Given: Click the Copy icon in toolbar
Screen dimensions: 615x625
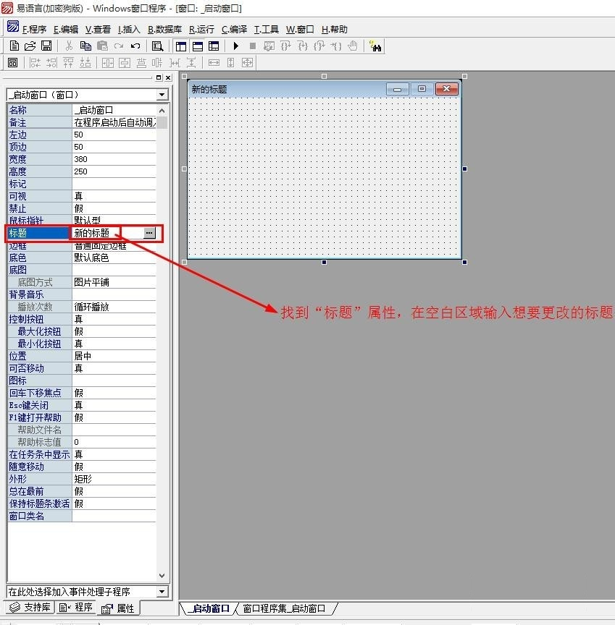Looking at the screenshot, I should (x=85, y=46).
